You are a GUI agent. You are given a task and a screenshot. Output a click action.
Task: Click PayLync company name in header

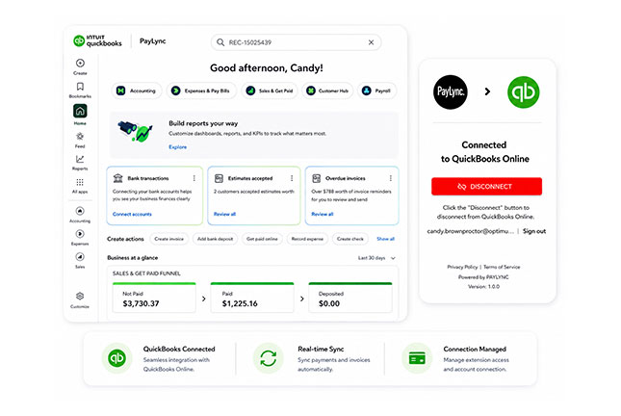[152, 40]
